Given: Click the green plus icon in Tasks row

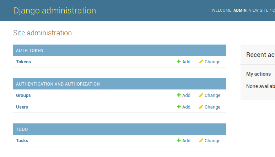Looking at the screenshot, I should [x=179, y=140].
